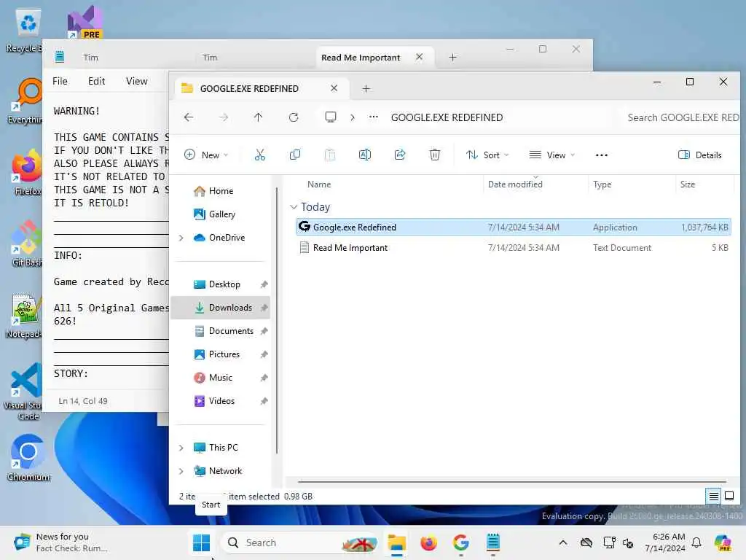
Task: Go up one folder with the up arrow
Action: pos(259,117)
